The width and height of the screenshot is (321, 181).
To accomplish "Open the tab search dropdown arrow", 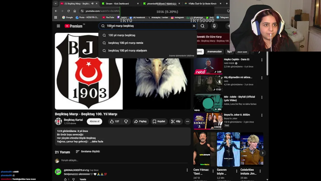I will click(x=55, y=4).
